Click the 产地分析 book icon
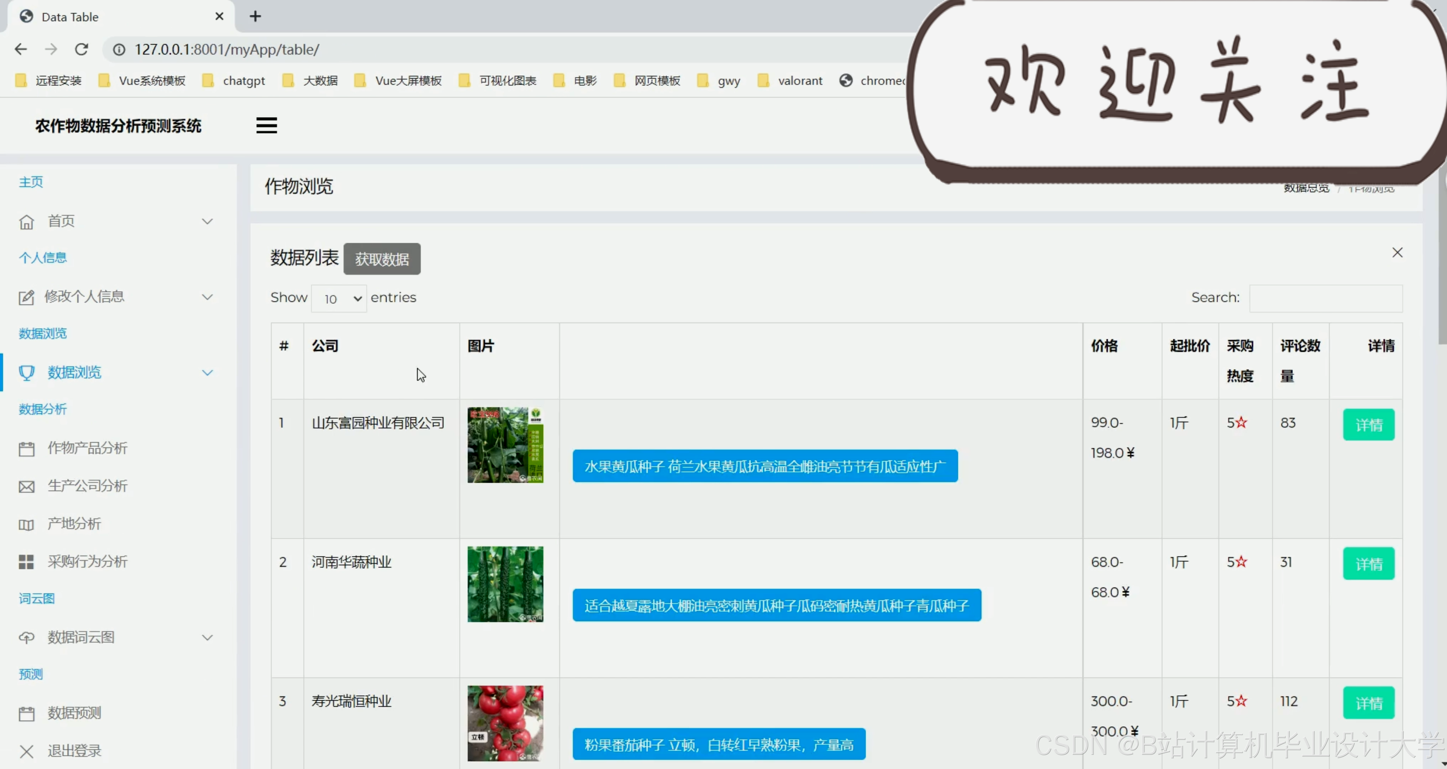Viewport: 1447px width, 769px height. point(26,524)
